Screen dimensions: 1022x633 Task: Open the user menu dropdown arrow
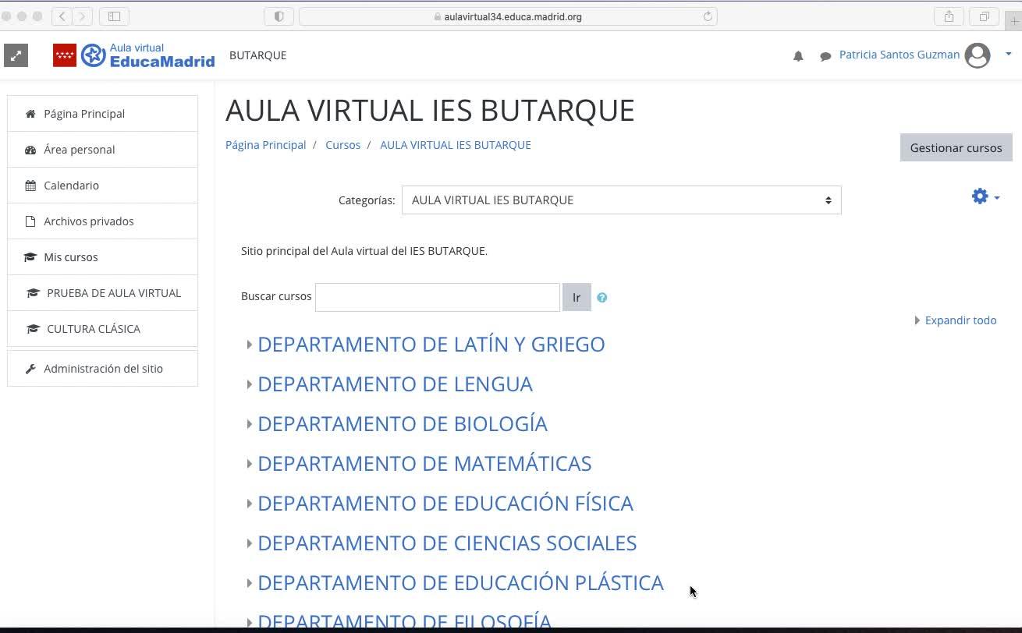[1009, 55]
